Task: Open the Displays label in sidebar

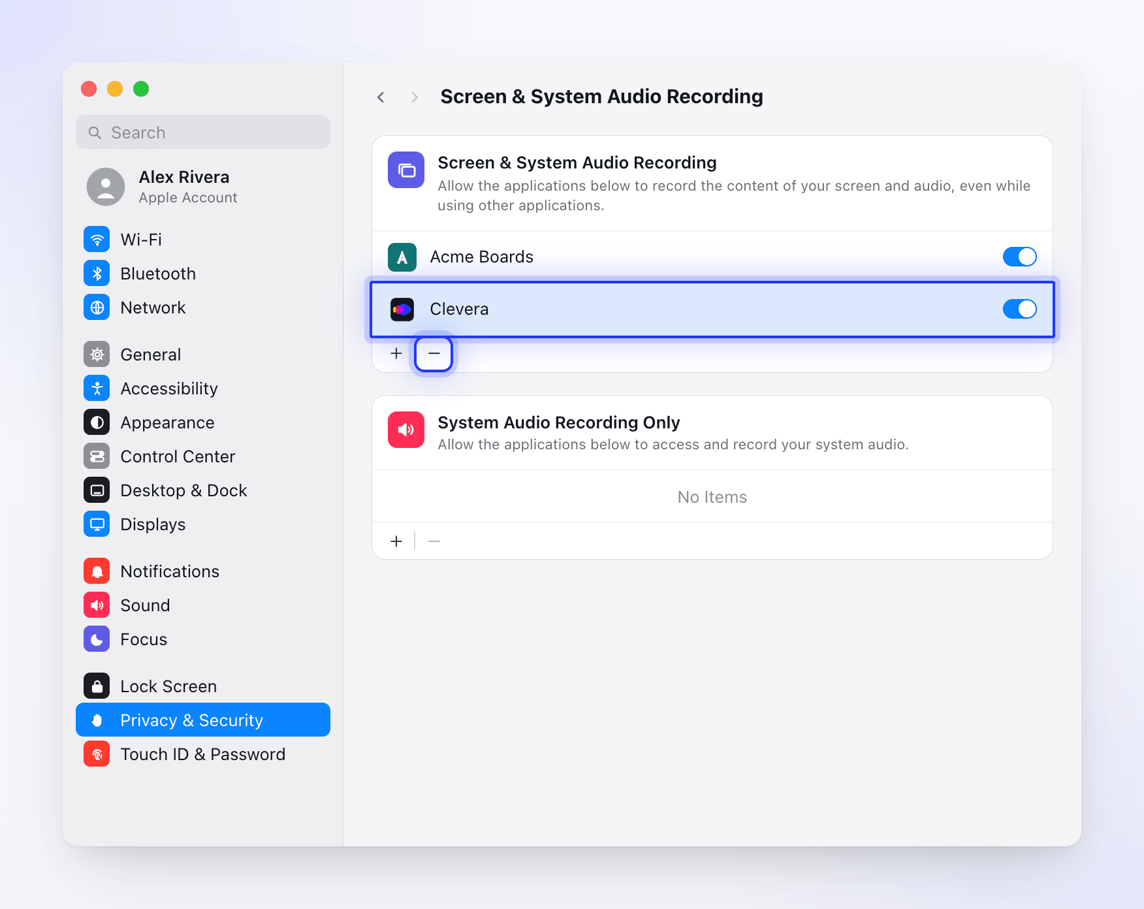Action: 153,524
